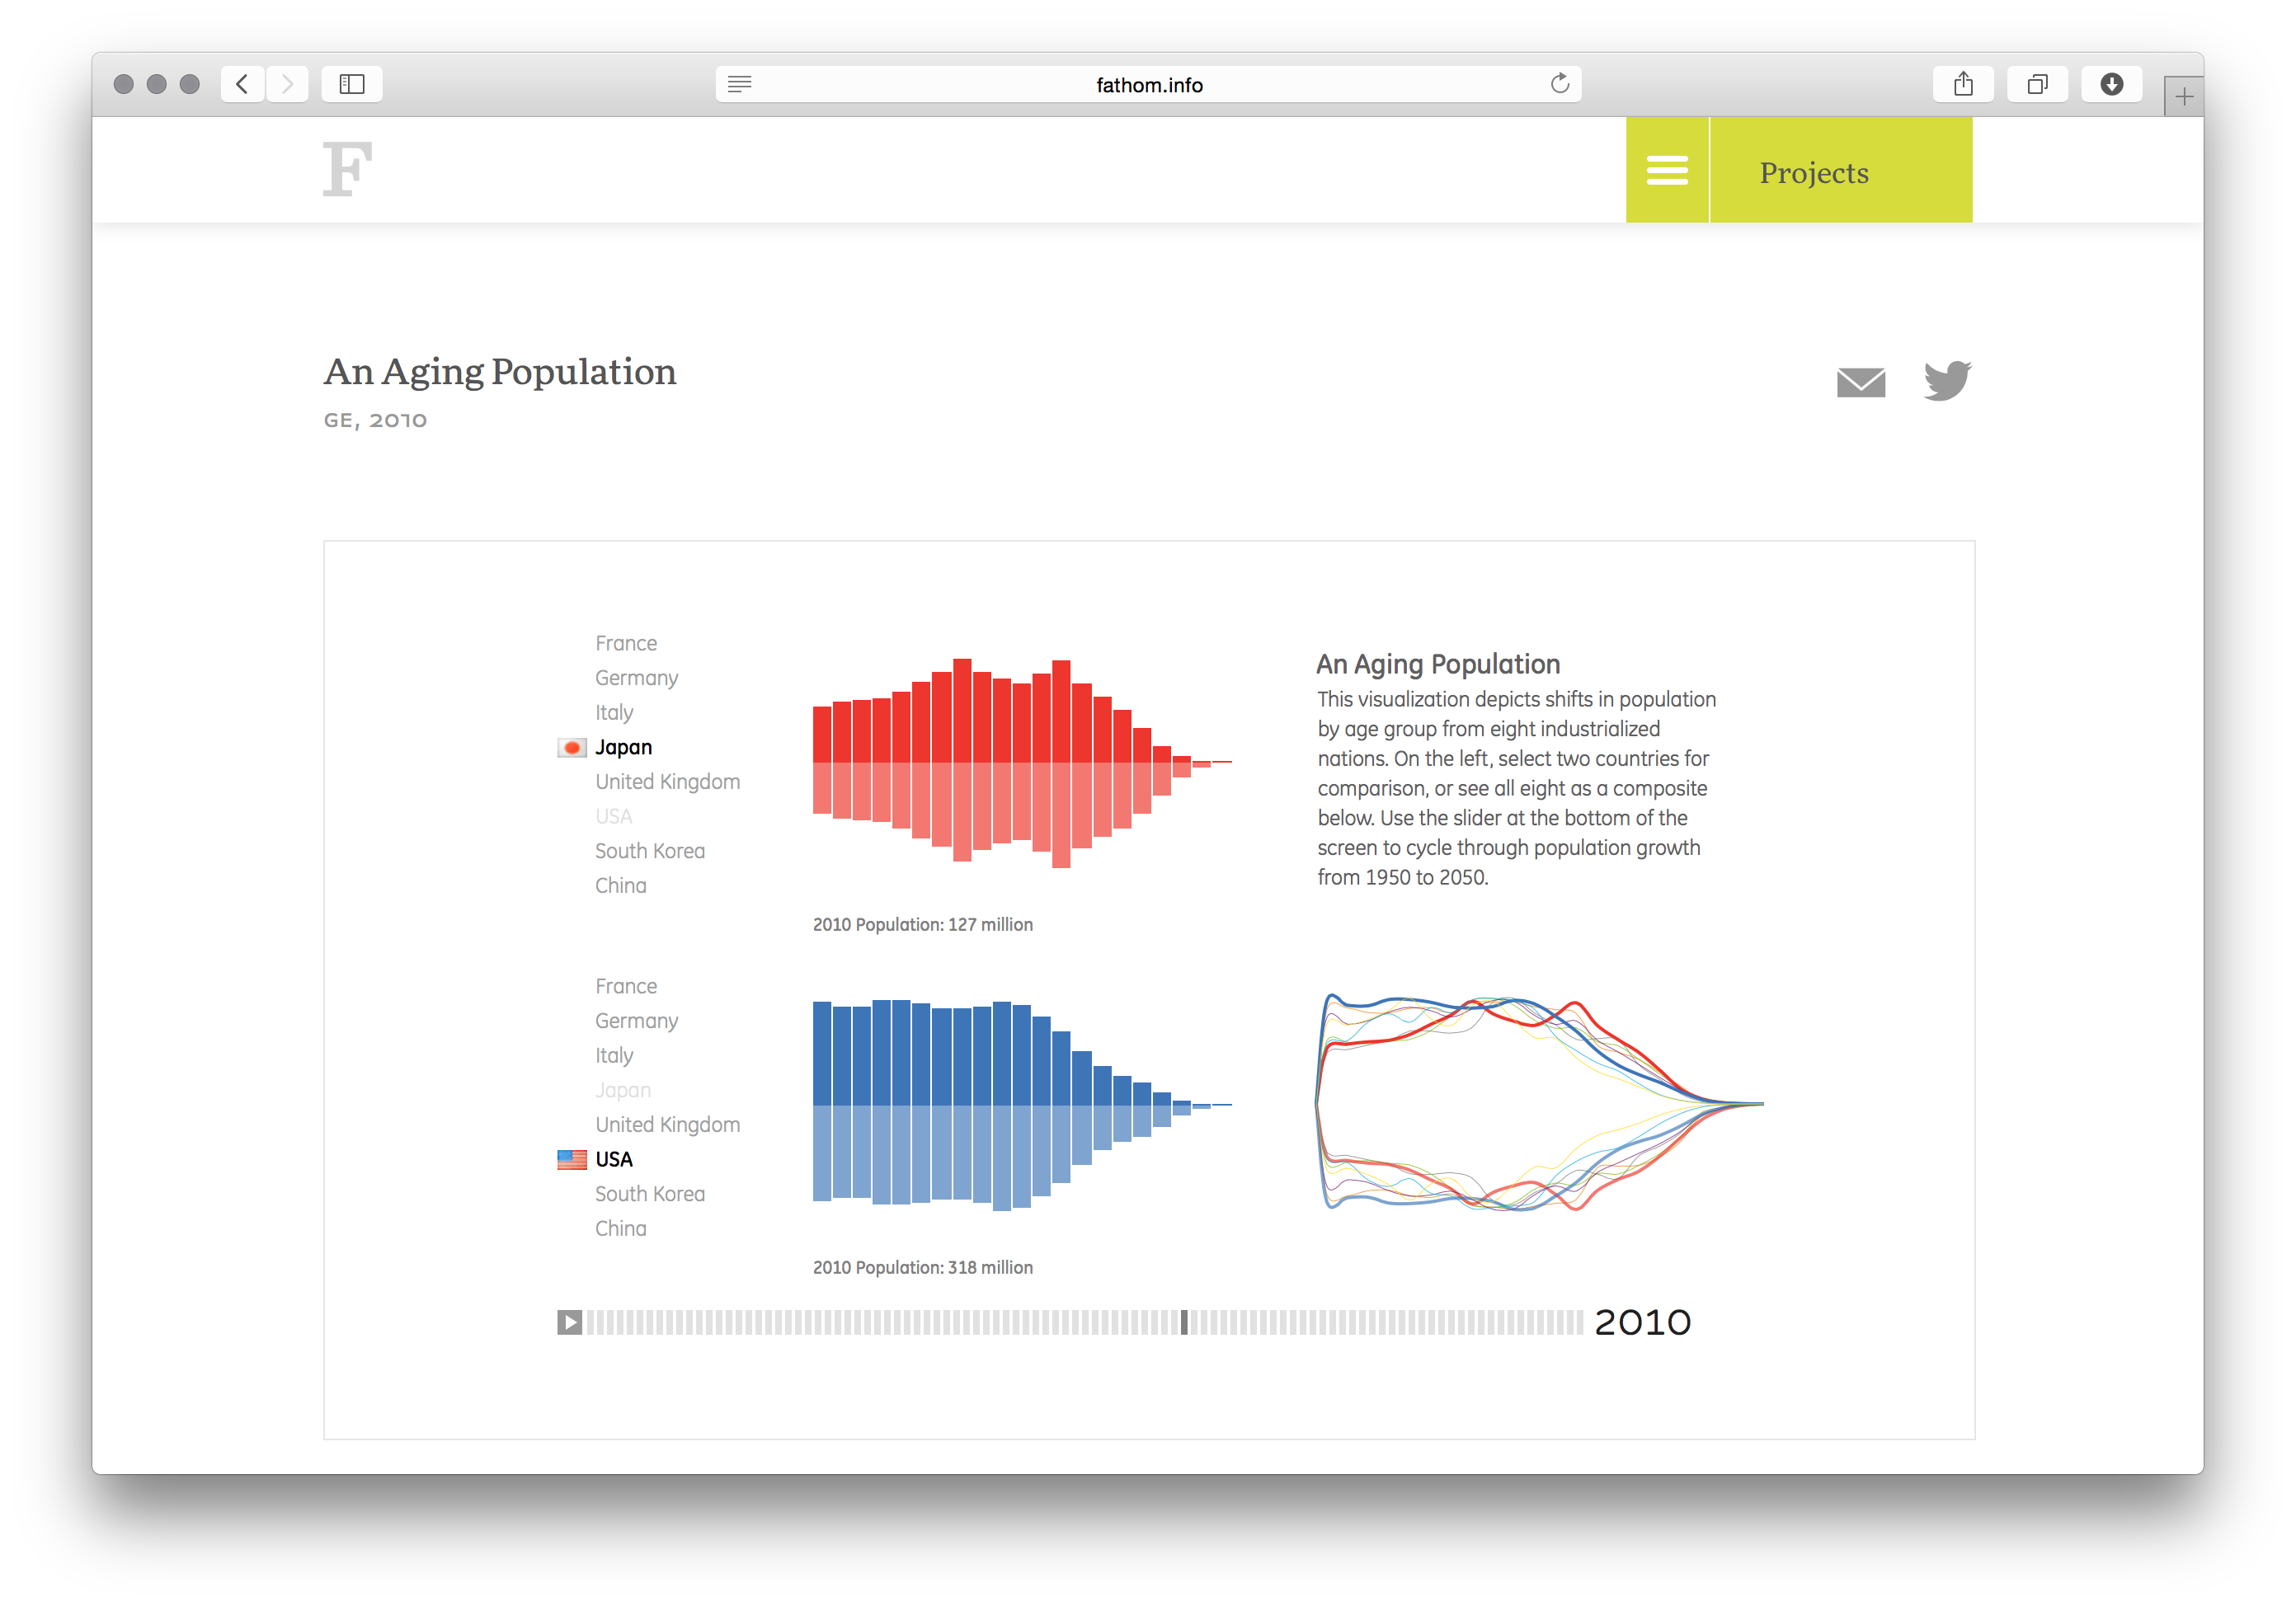Toggle the Safari sidebar panel
Viewport: 2296px width, 1606px height.
click(x=352, y=84)
